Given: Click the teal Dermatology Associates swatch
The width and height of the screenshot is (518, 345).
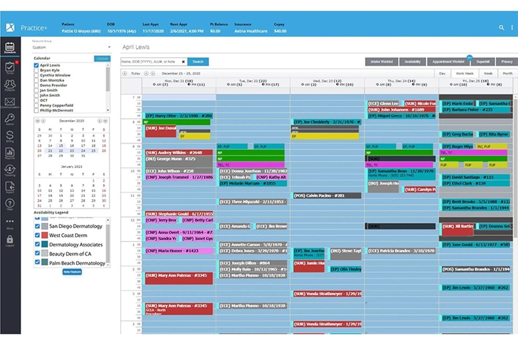Looking at the screenshot, I should tap(45, 245).
